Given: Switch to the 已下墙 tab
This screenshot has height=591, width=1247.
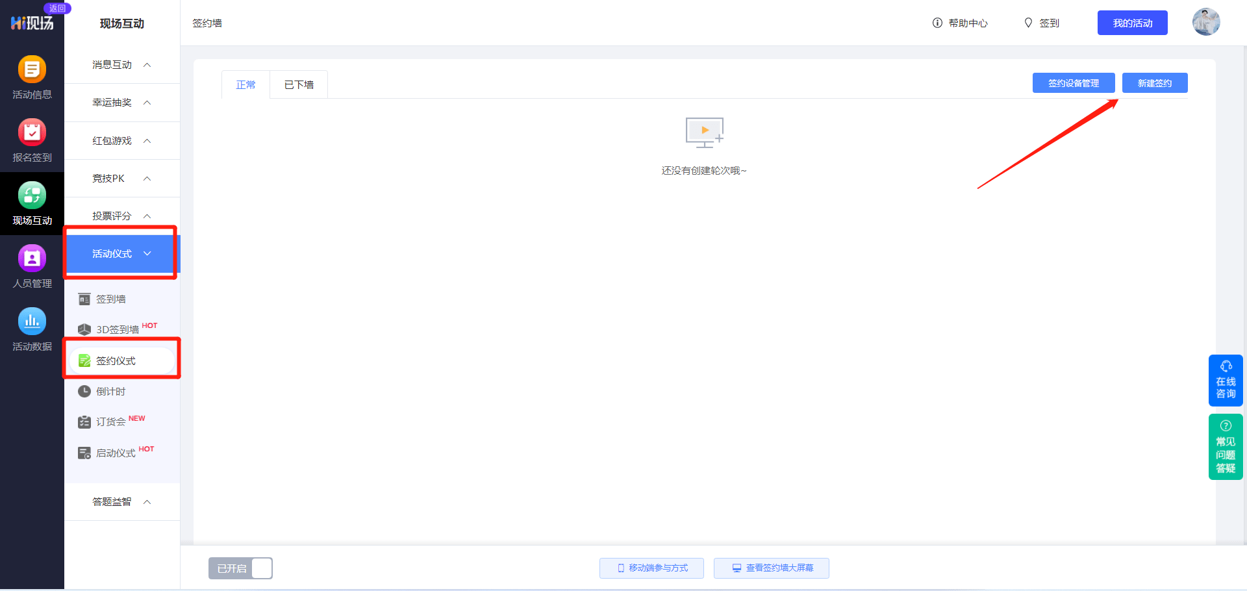Looking at the screenshot, I should tap(299, 85).
